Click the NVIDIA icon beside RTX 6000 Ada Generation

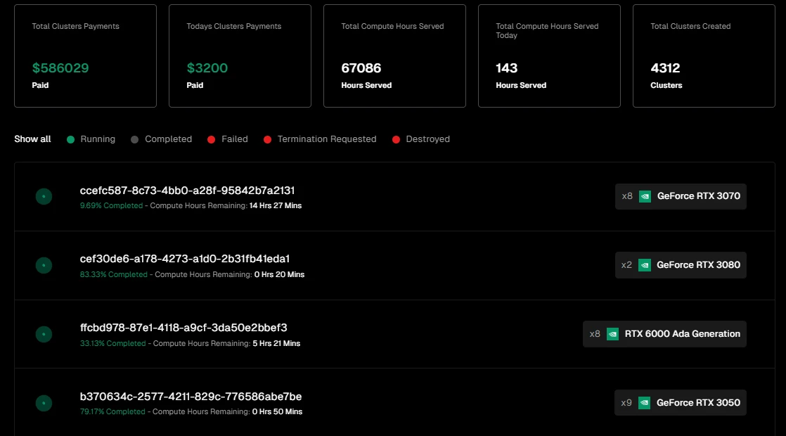click(612, 334)
